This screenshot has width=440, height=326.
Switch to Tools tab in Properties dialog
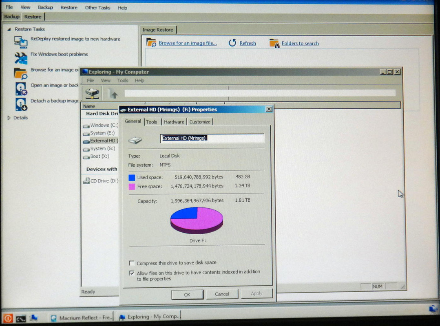pyautogui.click(x=152, y=122)
